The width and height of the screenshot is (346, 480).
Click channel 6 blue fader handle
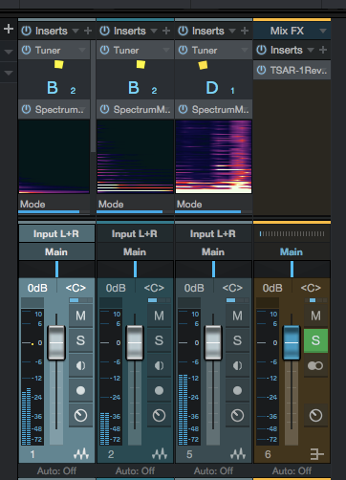[292, 342]
